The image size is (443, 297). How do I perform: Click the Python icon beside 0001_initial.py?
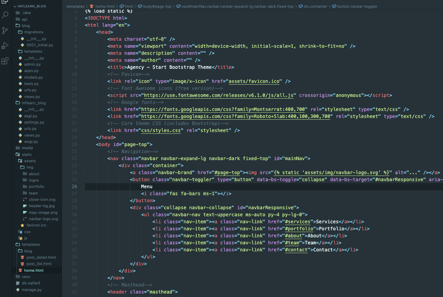coord(22,45)
